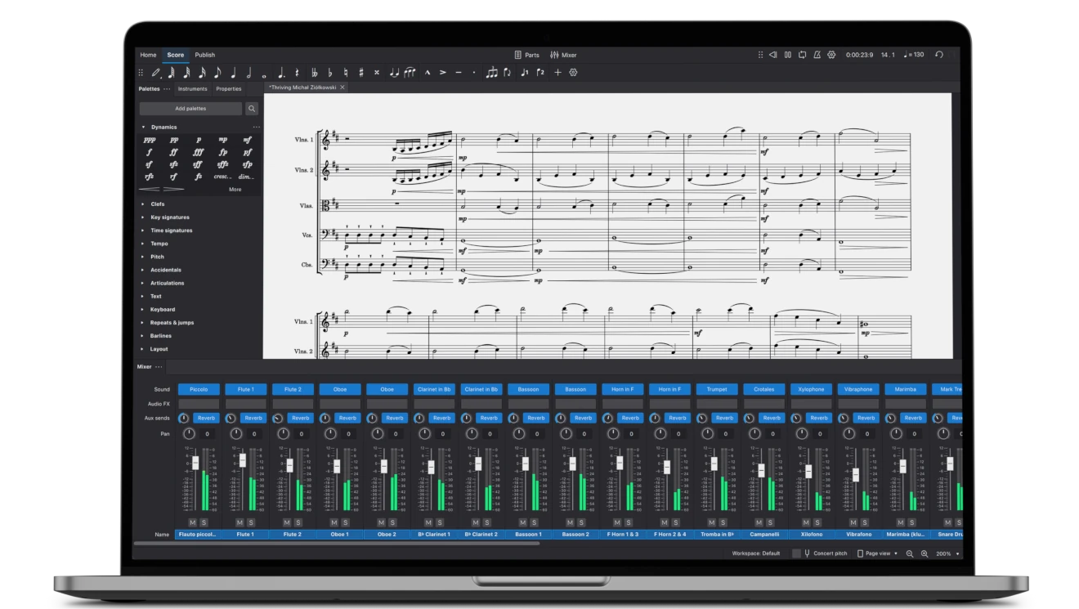
Task: Click the undo arrow
Action: coord(939,55)
